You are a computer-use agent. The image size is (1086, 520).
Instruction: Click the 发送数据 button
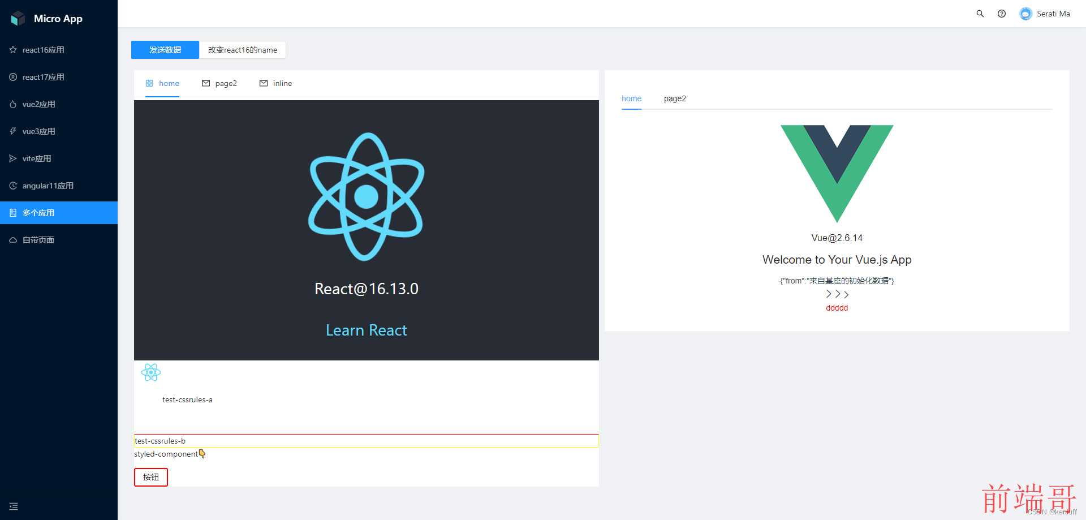pos(165,50)
